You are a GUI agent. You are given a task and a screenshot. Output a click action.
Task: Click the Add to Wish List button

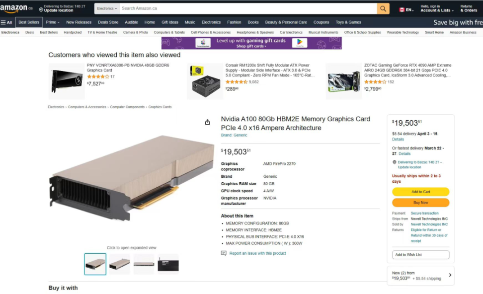tap(420, 255)
